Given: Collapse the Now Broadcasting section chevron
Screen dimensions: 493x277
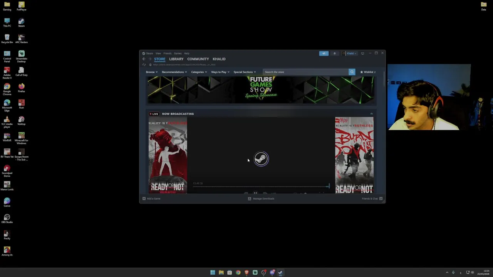Looking at the screenshot, I should click(x=371, y=114).
